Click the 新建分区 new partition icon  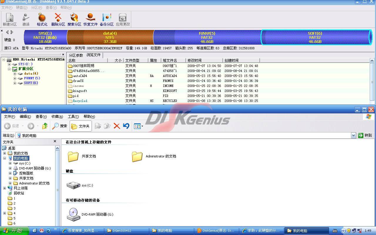(10, 19)
